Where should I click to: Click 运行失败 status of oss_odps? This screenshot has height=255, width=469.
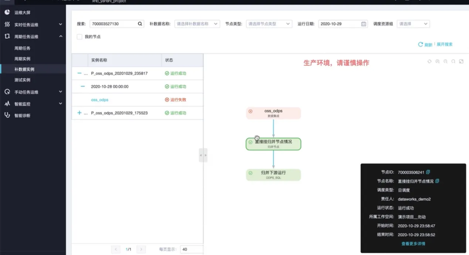176,100
